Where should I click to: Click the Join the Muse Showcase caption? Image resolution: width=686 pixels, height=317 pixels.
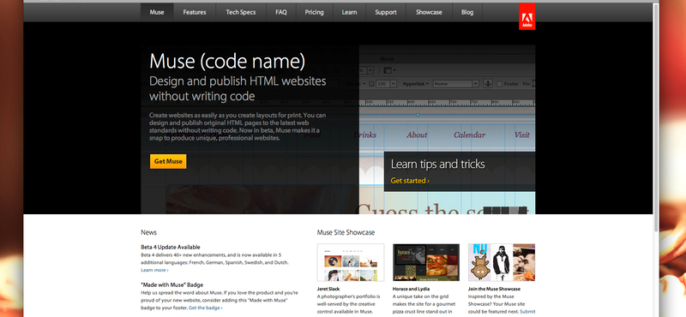tap(494, 289)
